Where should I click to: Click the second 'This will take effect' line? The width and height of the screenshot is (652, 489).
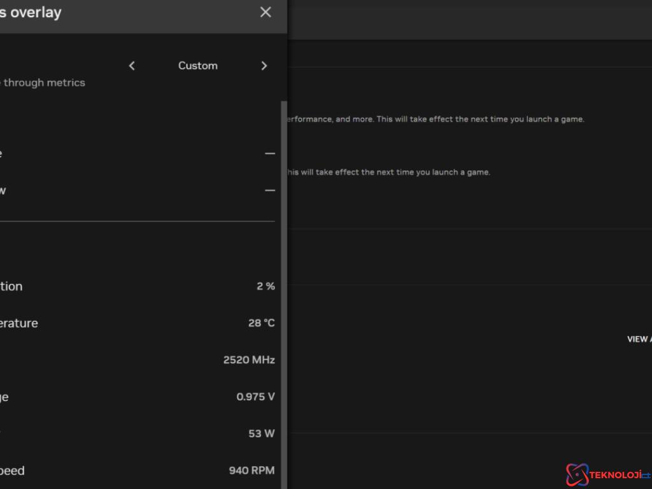coord(387,172)
